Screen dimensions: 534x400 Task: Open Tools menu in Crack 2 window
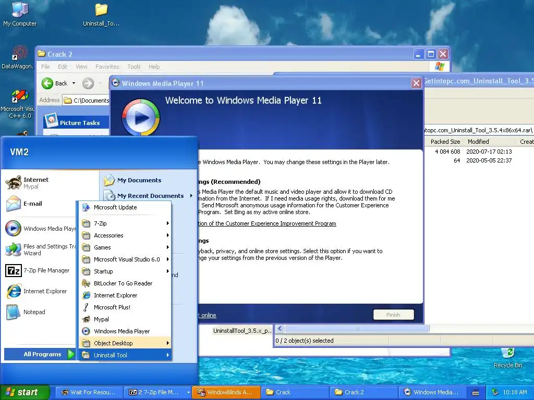click(x=134, y=67)
